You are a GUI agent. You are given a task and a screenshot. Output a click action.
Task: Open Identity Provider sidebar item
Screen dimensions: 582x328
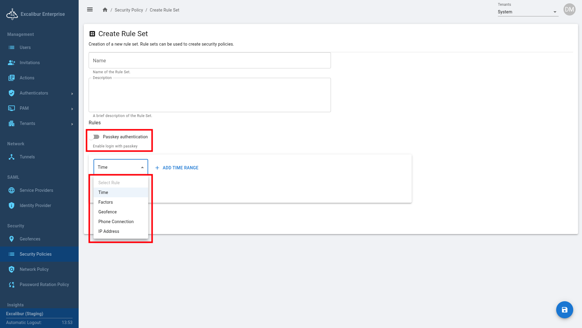point(35,205)
